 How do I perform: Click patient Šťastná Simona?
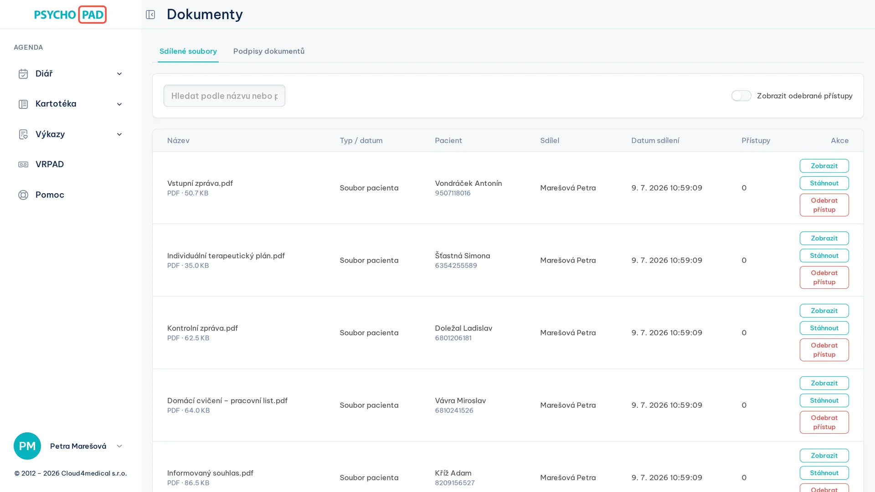(x=463, y=256)
